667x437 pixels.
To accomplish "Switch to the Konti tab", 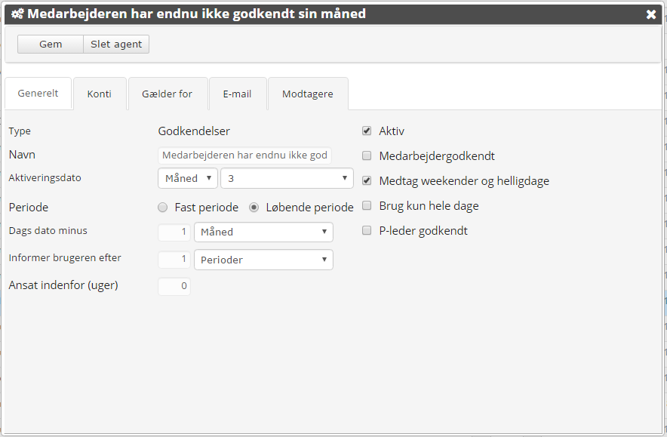I will pos(100,94).
